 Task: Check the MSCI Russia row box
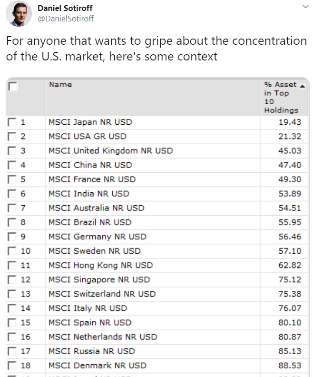tap(12, 351)
